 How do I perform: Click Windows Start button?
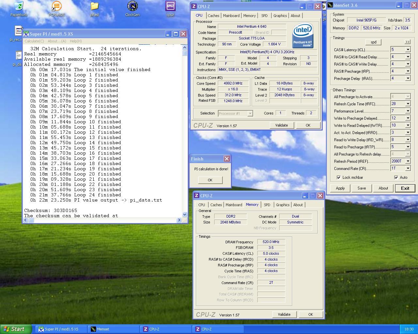[x=16, y=329]
